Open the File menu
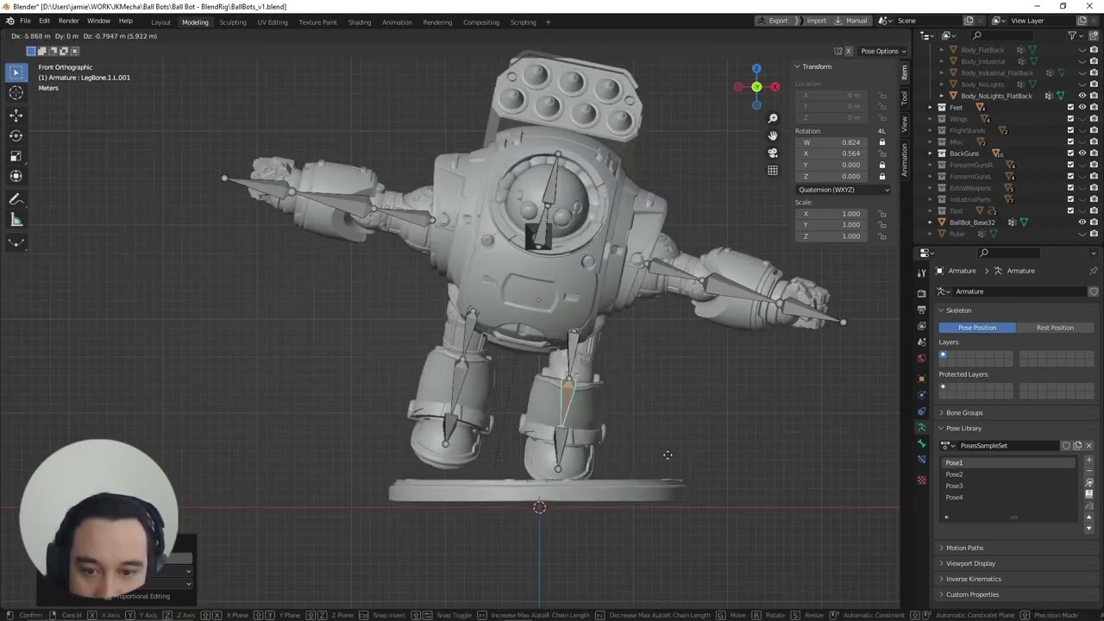Viewport: 1104px width, 621px height. [x=26, y=21]
